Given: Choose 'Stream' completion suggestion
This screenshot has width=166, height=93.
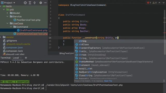Looking at the screenshot, I should tap(119, 55).
